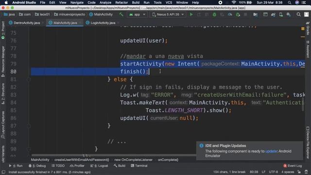Open the Terminal tool window
Screen dimensions: 311x175
click(x=139, y=166)
